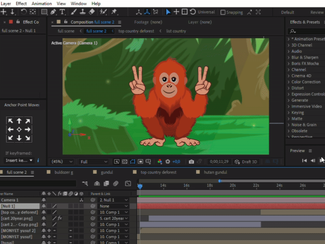
Task: Open the Animation menu
Action: pyautogui.click(x=42, y=4)
